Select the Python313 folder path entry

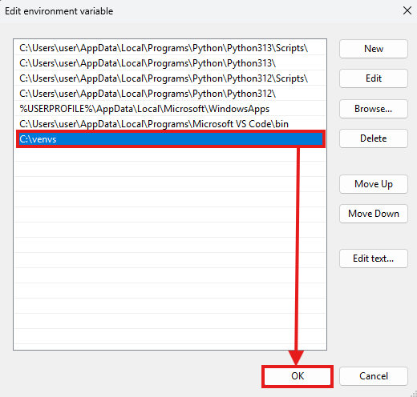pos(170,63)
